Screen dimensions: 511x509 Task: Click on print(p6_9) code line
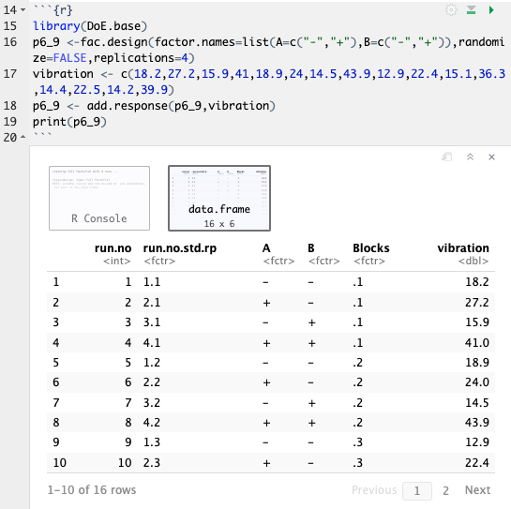click(x=69, y=122)
